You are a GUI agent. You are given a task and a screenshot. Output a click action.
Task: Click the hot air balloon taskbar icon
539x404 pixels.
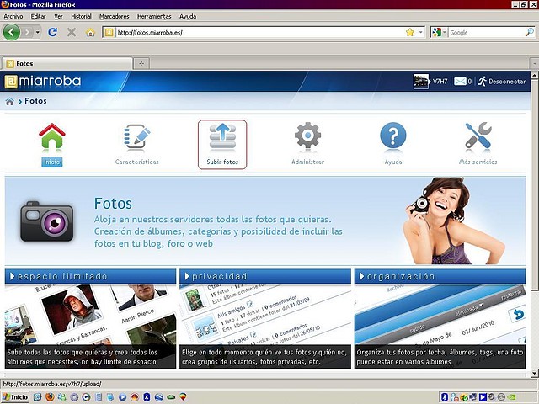pos(183,397)
